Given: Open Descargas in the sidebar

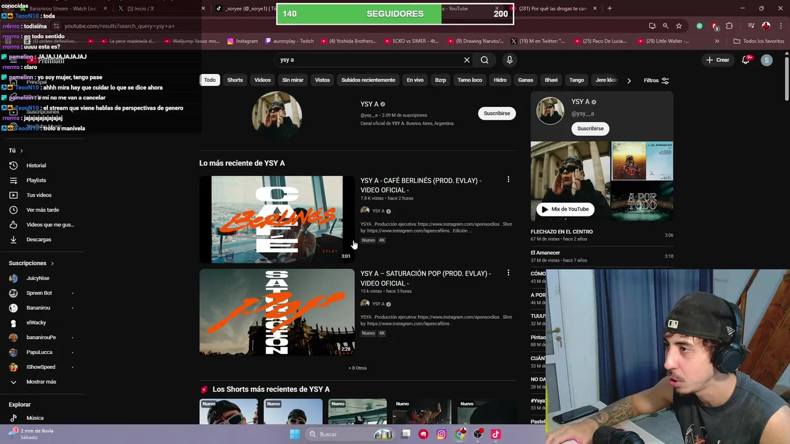Looking at the screenshot, I should pos(39,239).
